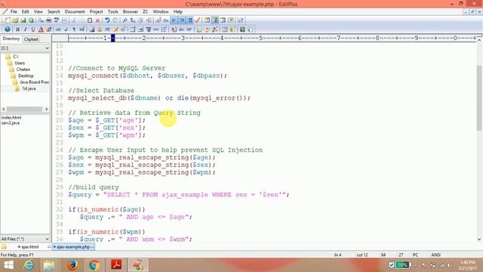The image size is (483, 272).
Task: Launch Firefox from the taskbar
Action: pos(72,265)
